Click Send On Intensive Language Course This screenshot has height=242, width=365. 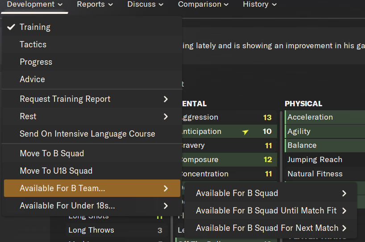coord(87,134)
